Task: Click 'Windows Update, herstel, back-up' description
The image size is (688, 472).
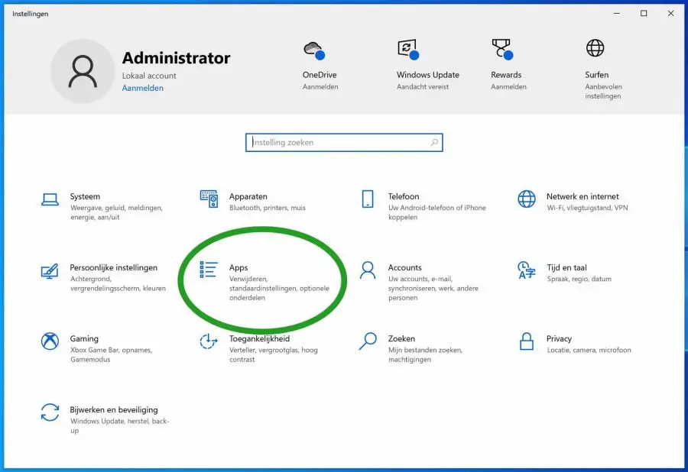Action: tap(119, 425)
